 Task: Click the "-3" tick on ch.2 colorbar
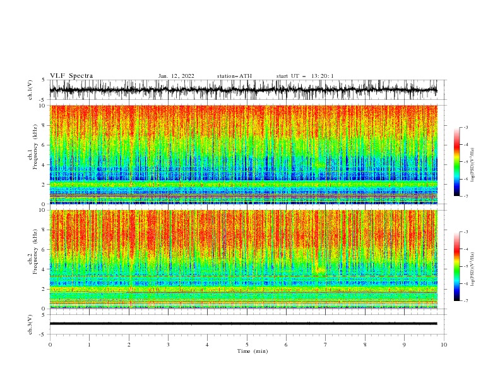pos(466,232)
